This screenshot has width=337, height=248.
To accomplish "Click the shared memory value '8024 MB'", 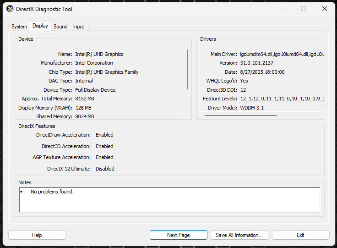I will click(85, 116).
